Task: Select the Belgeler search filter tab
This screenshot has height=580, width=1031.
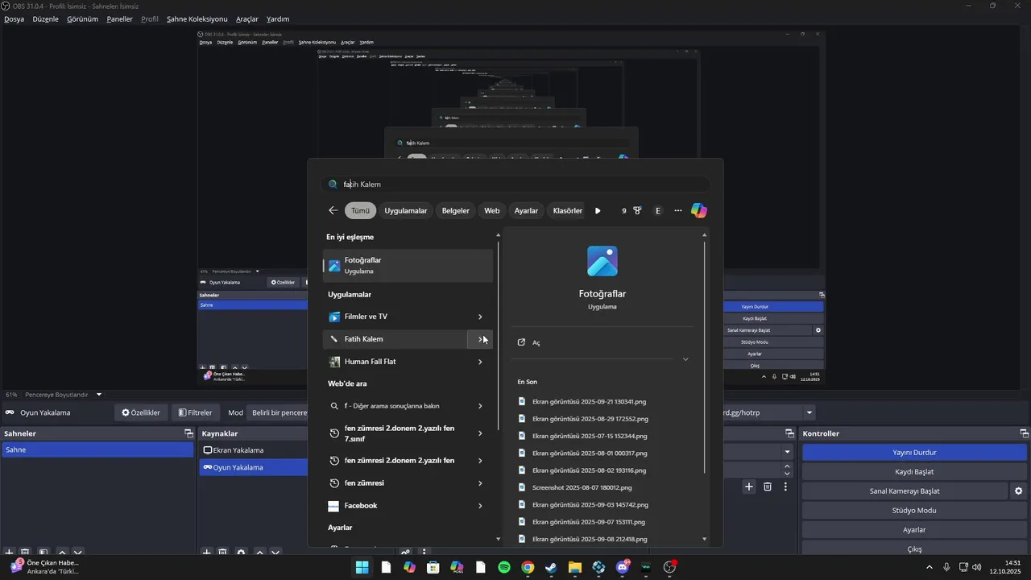Action: point(456,210)
